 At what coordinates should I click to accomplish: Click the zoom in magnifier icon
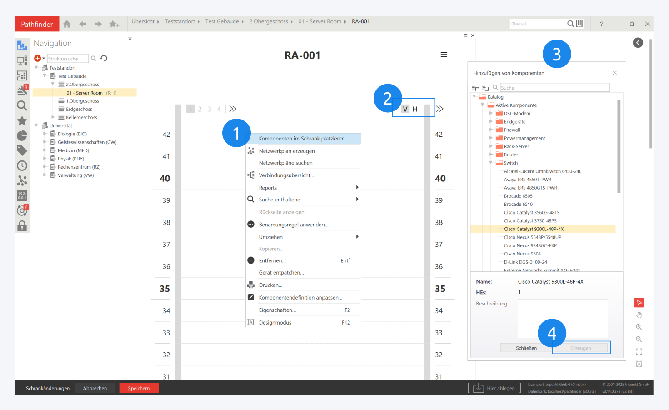[639, 327]
